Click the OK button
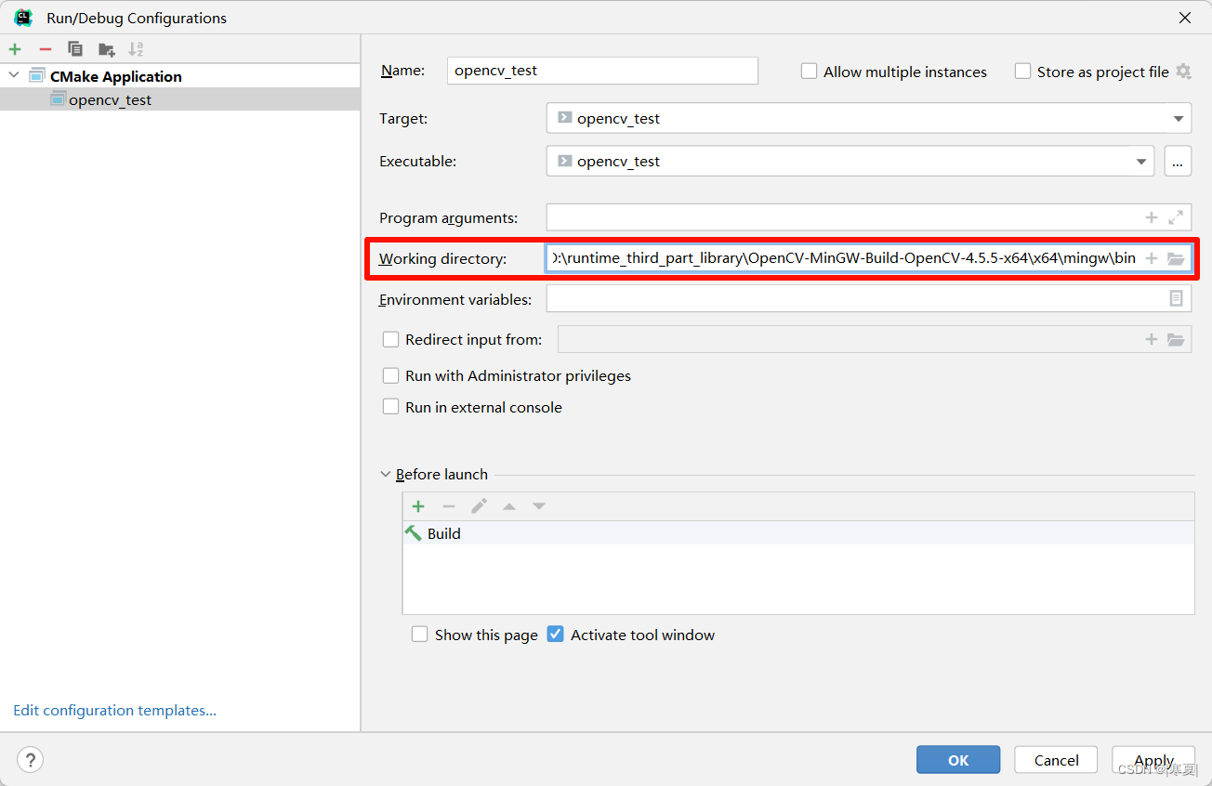The width and height of the screenshot is (1212, 786). click(958, 759)
